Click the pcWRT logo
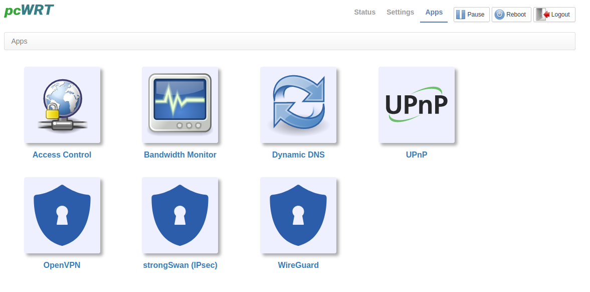 (x=29, y=10)
